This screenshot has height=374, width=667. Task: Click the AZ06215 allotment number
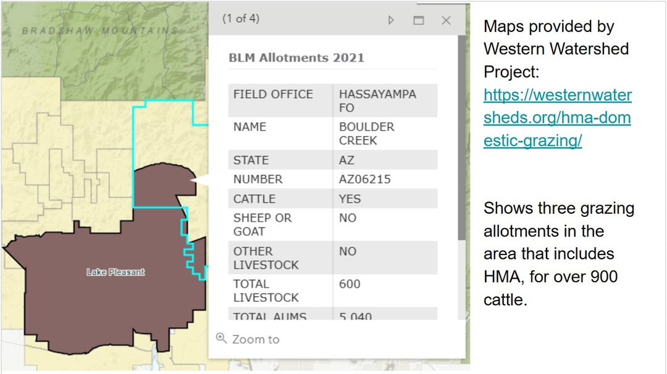364,179
